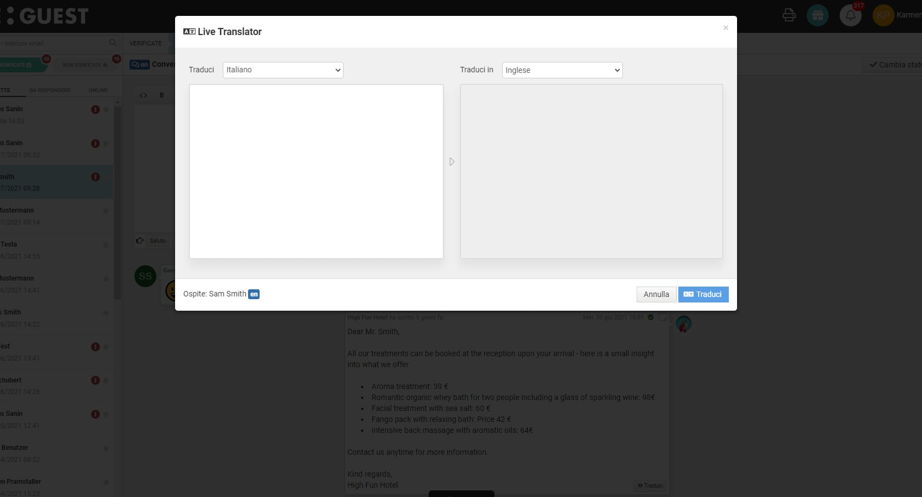
Task: Open the Benutzer conversation from 08:52
Action: [57, 454]
